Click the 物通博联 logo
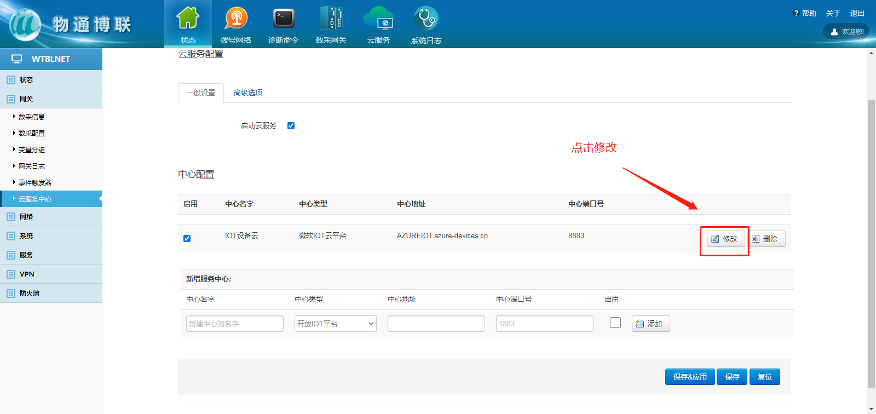The image size is (876, 414). point(71,25)
